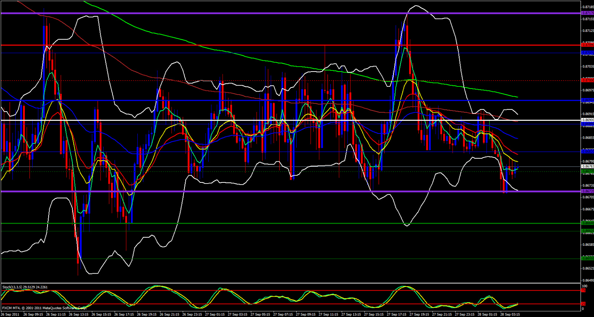Click the blue 0.8682 price label
This screenshot has width=594, height=317.
click(x=587, y=151)
